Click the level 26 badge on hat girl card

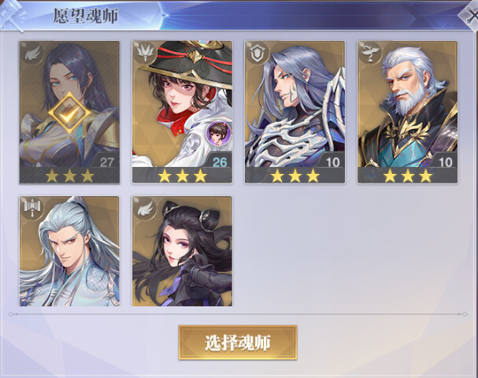pos(220,162)
